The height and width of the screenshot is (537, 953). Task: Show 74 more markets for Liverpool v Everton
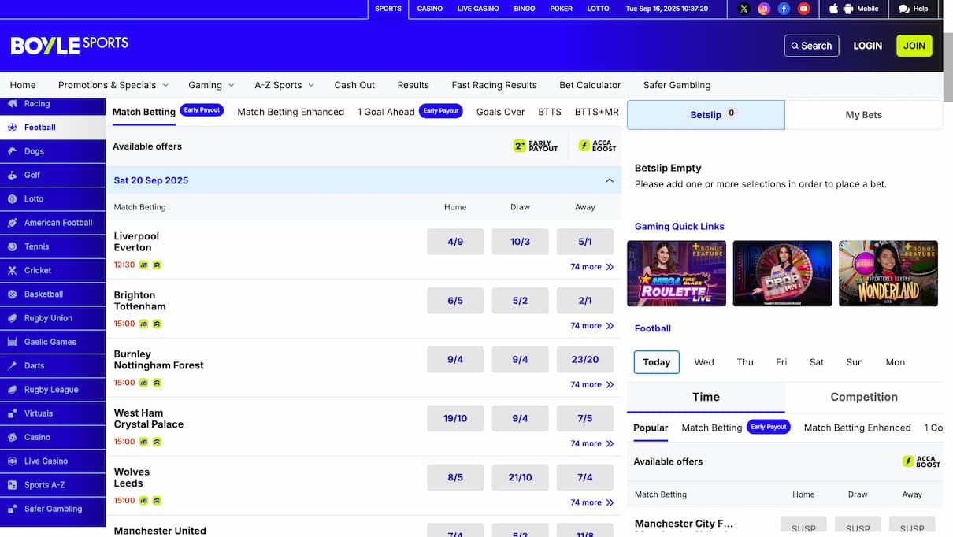pyautogui.click(x=592, y=267)
